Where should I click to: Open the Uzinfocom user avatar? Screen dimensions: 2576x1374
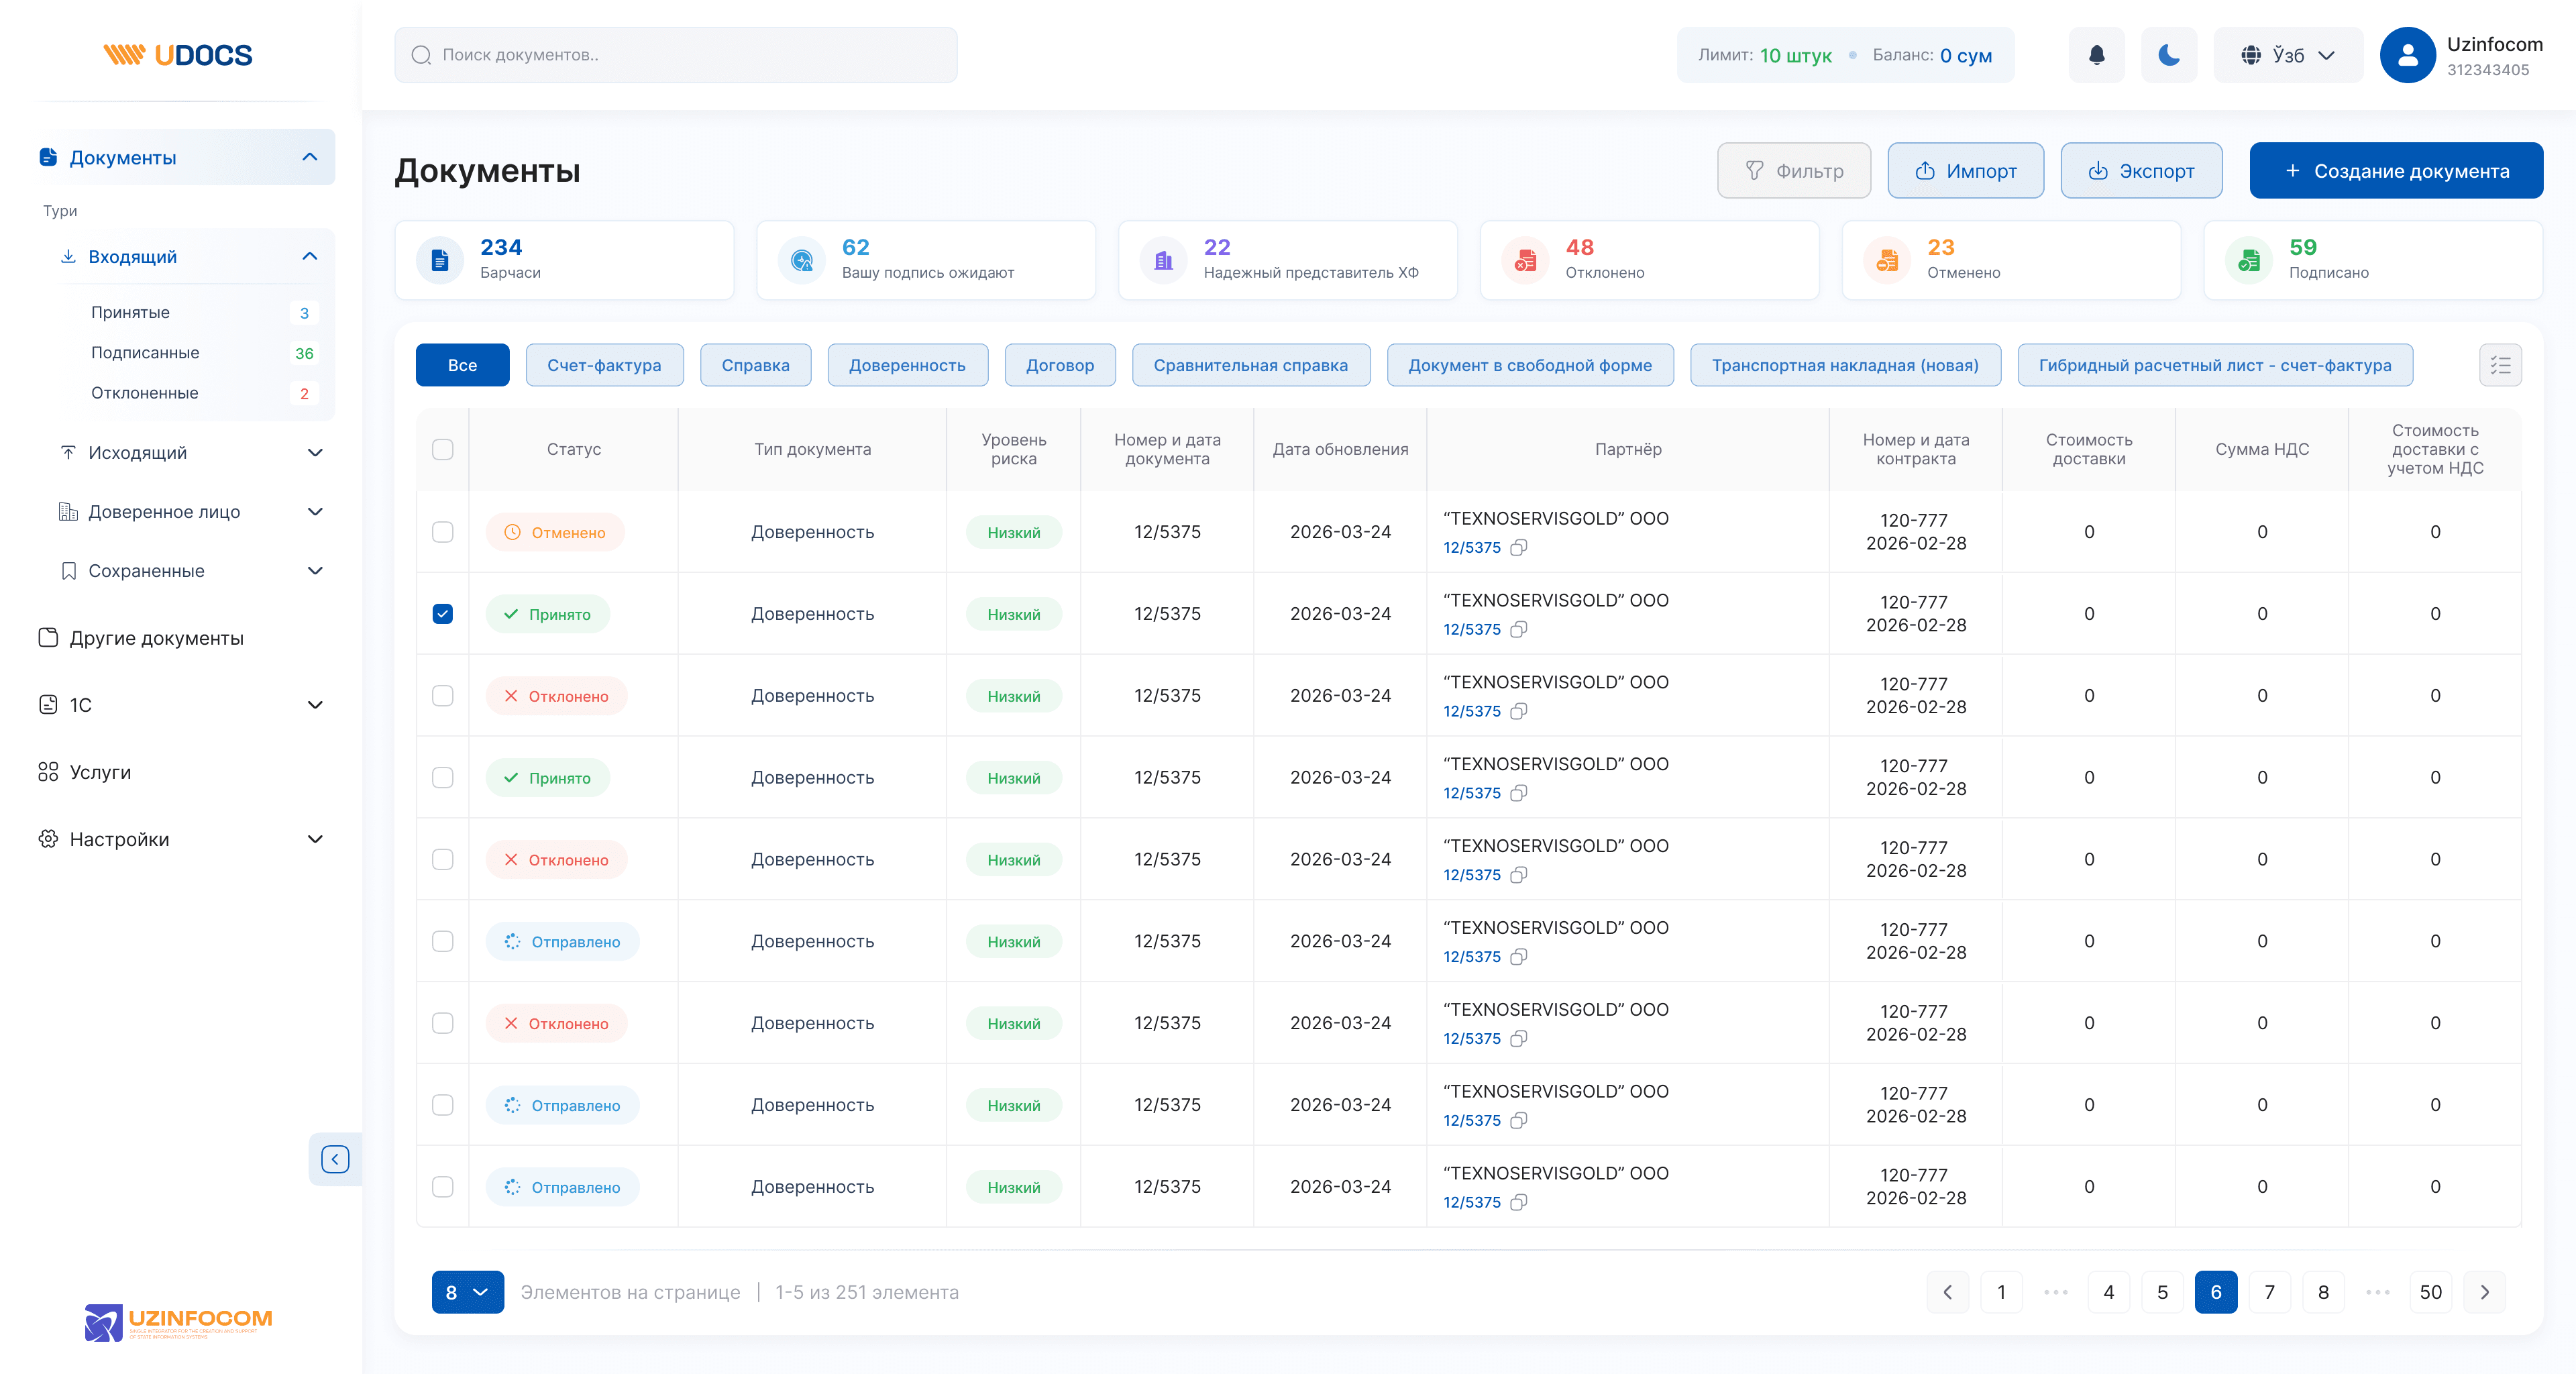point(2407,55)
